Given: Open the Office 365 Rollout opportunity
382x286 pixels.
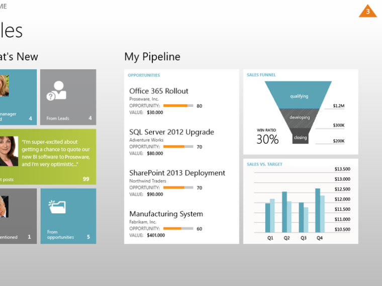Looking at the screenshot, I should pyautogui.click(x=159, y=91).
